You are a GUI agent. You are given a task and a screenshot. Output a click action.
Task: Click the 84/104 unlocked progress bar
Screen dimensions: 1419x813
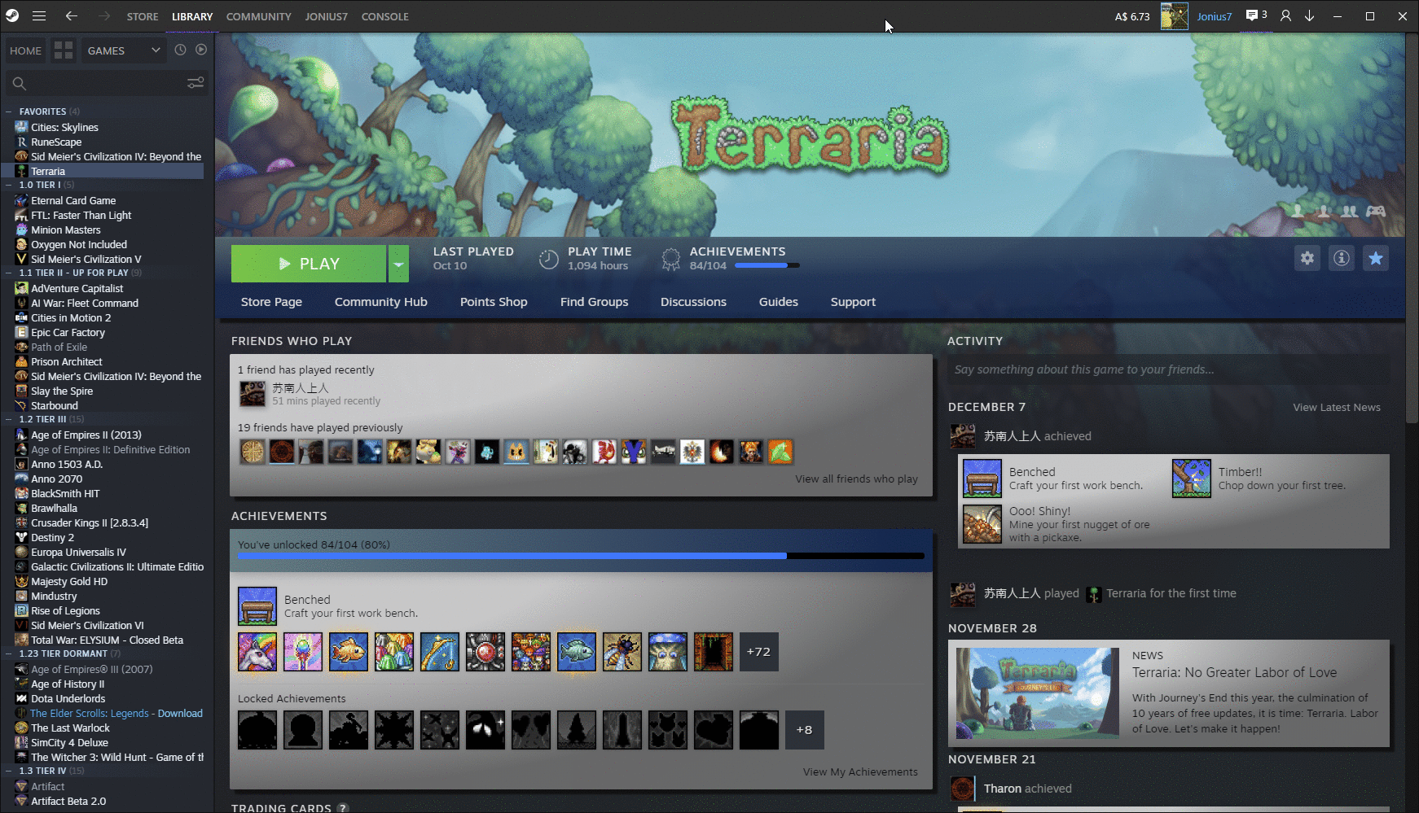581,556
